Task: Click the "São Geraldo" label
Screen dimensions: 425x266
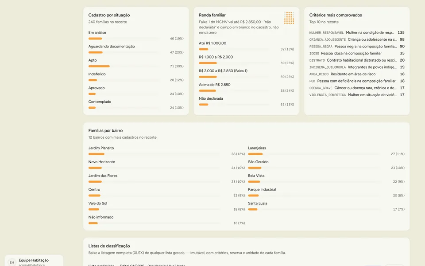Action: tap(258, 162)
